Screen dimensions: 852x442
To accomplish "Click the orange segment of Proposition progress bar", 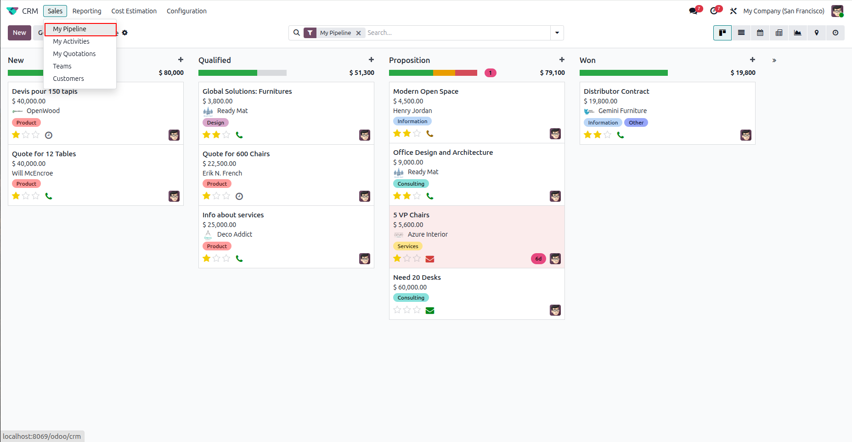I will point(444,73).
